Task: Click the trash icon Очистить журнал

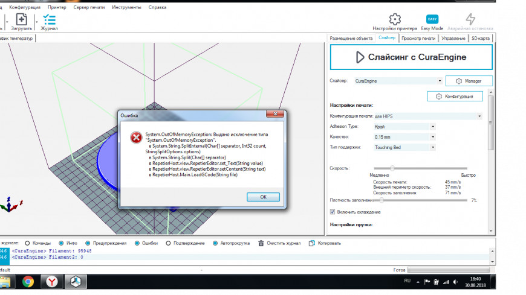Action: 261,243
